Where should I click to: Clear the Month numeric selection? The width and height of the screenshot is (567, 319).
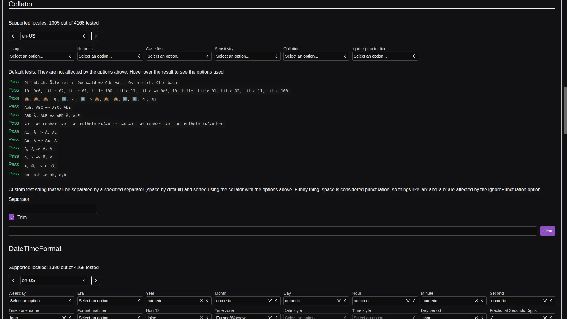pyautogui.click(x=270, y=301)
